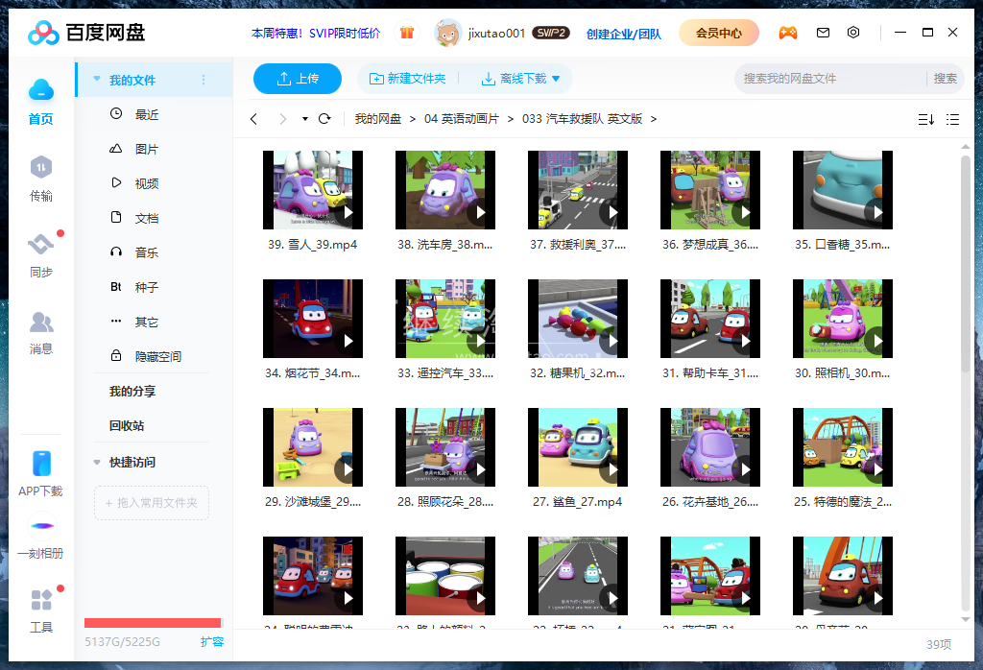This screenshot has width=983, height=670.
Task: Click the 新建文件夹 button
Action: (407, 79)
